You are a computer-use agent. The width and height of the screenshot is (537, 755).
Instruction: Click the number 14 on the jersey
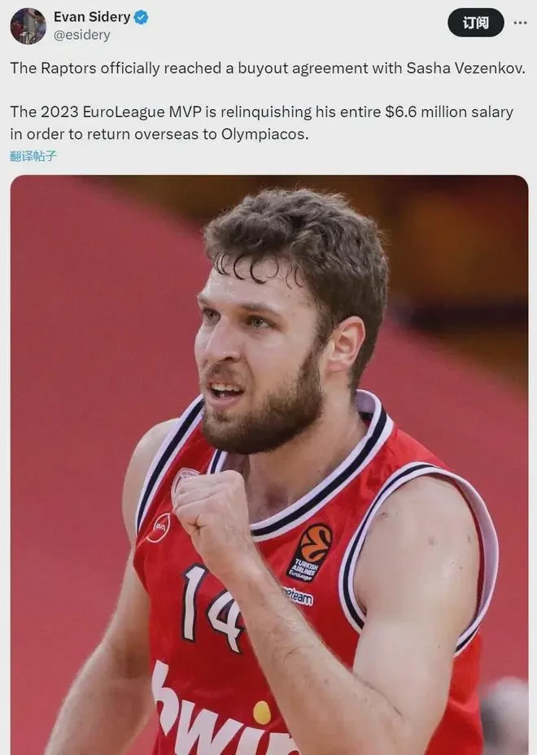[x=213, y=608]
